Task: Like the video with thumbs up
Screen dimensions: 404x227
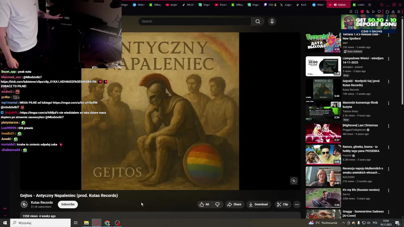Action: pyautogui.click(x=204, y=204)
